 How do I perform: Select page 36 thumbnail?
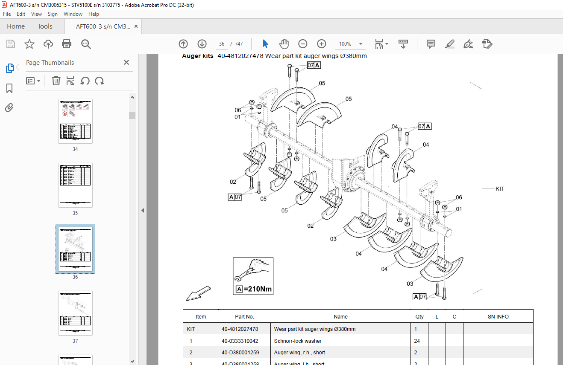75,249
